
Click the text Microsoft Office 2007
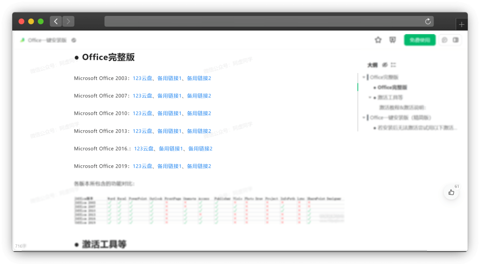tap(100, 95)
